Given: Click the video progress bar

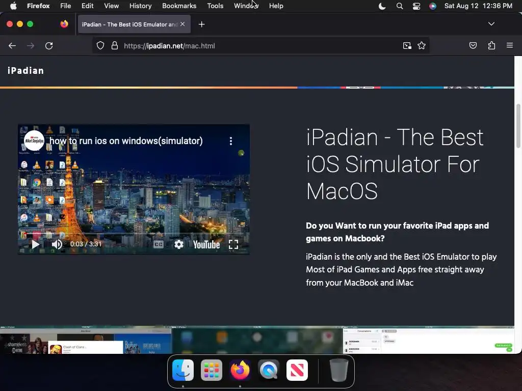Looking at the screenshot, I should 134,234.
